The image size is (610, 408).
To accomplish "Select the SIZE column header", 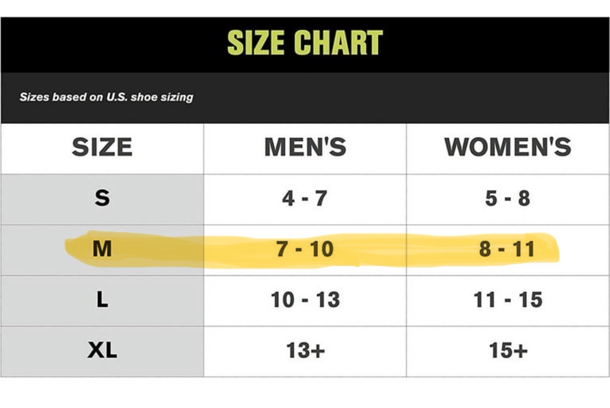I will 102,147.
